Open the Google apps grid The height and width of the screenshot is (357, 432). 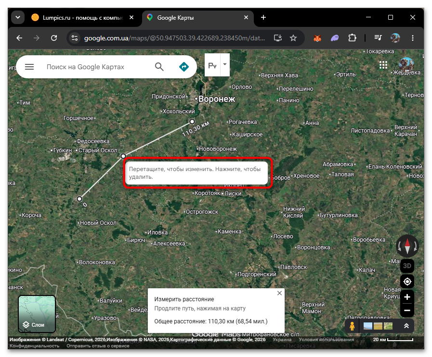[x=383, y=65]
